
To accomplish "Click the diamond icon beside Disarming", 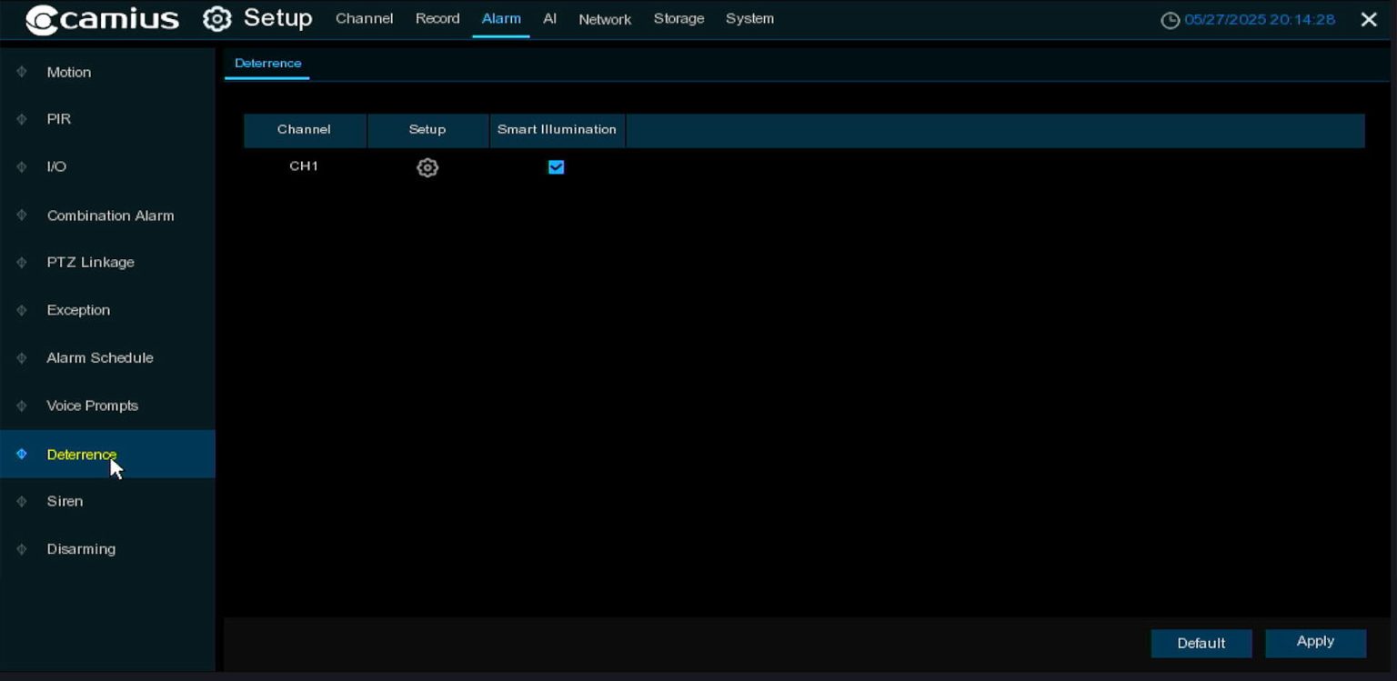I will click(x=21, y=548).
